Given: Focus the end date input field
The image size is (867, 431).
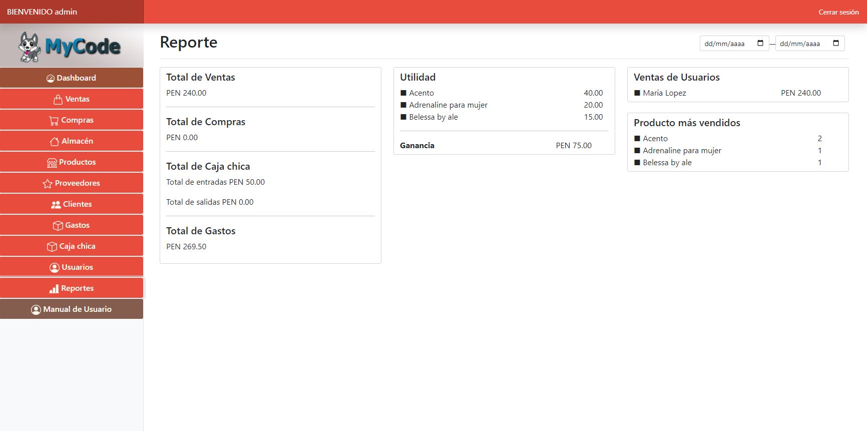Looking at the screenshot, I should (x=800, y=44).
